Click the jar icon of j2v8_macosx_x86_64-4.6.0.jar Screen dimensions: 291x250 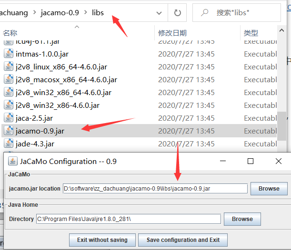pos(9,80)
